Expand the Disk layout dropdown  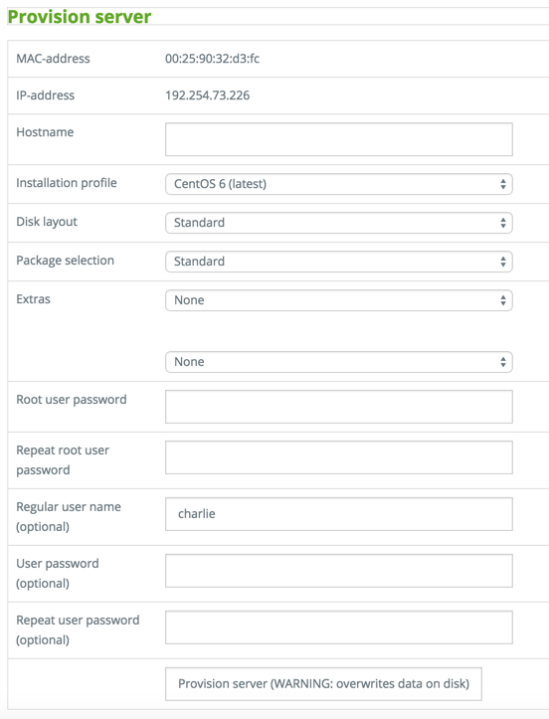coord(338,223)
